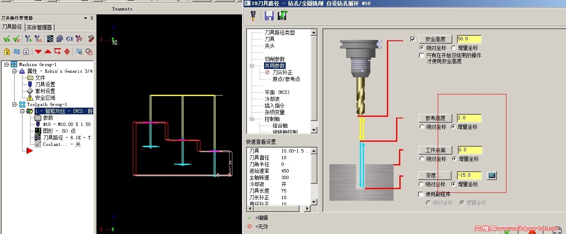The image size is (566, 234).
Task: Open 冷却液 in the parameter tree
Action: click(272, 99)
